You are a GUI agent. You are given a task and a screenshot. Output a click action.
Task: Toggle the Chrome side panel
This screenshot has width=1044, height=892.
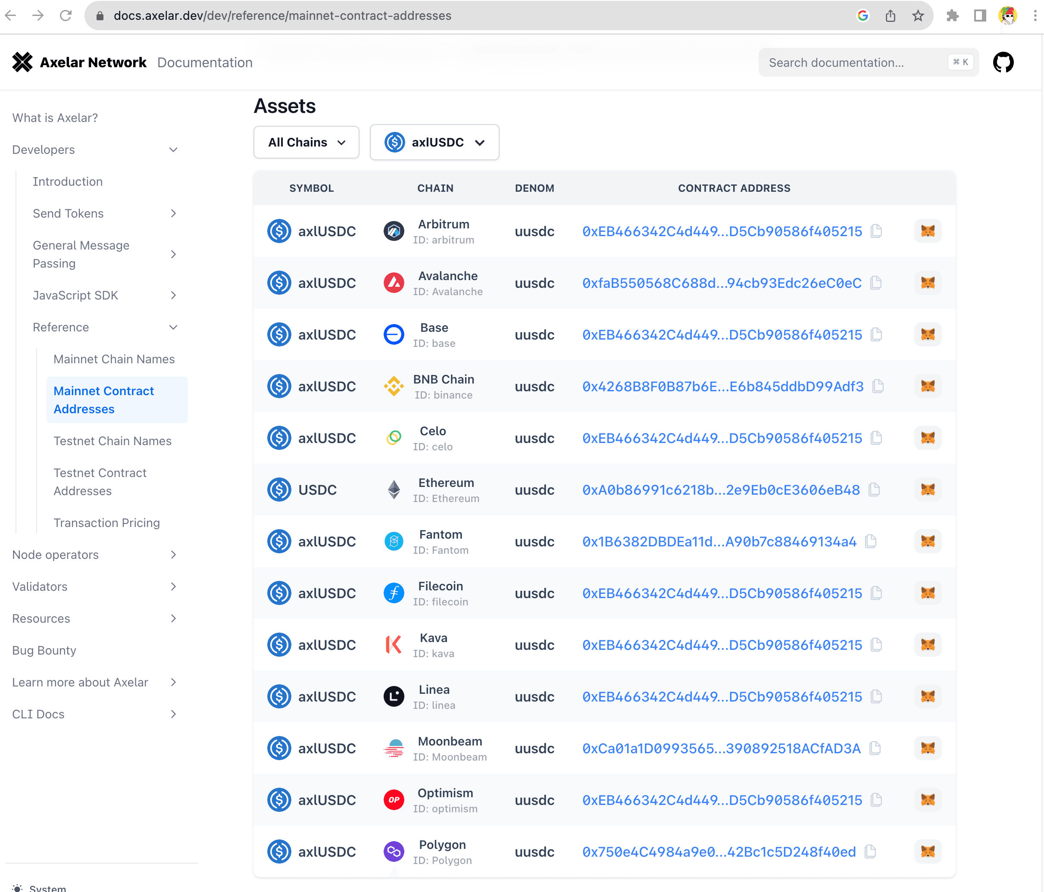pyautogui.click(x=979, y=16)
